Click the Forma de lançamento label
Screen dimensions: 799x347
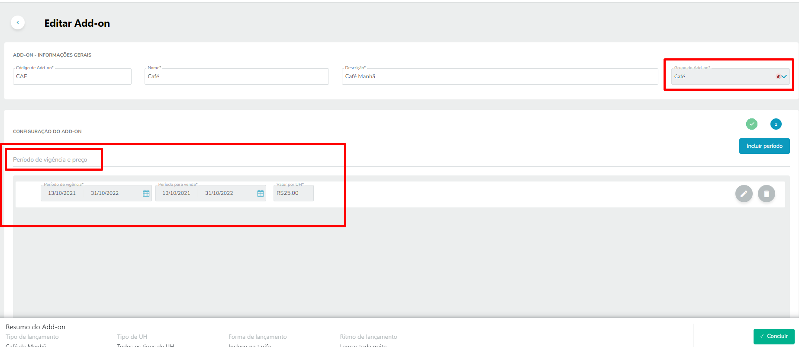(x=258, y=337)
